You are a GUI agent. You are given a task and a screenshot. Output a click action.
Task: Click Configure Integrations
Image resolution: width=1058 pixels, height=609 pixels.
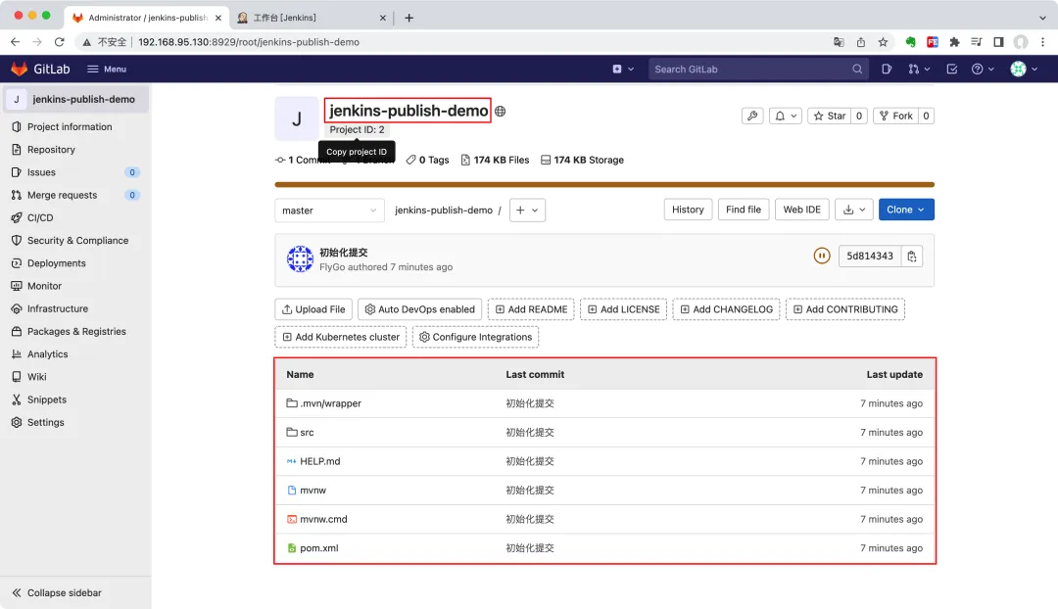pyautogui.click(x=476, y=337)
